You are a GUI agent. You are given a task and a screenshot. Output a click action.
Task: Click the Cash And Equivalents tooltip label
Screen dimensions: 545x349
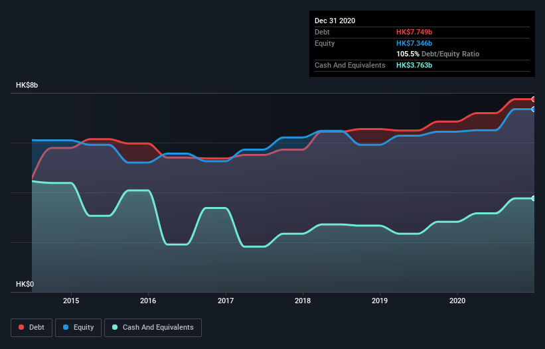pos(350,65)
